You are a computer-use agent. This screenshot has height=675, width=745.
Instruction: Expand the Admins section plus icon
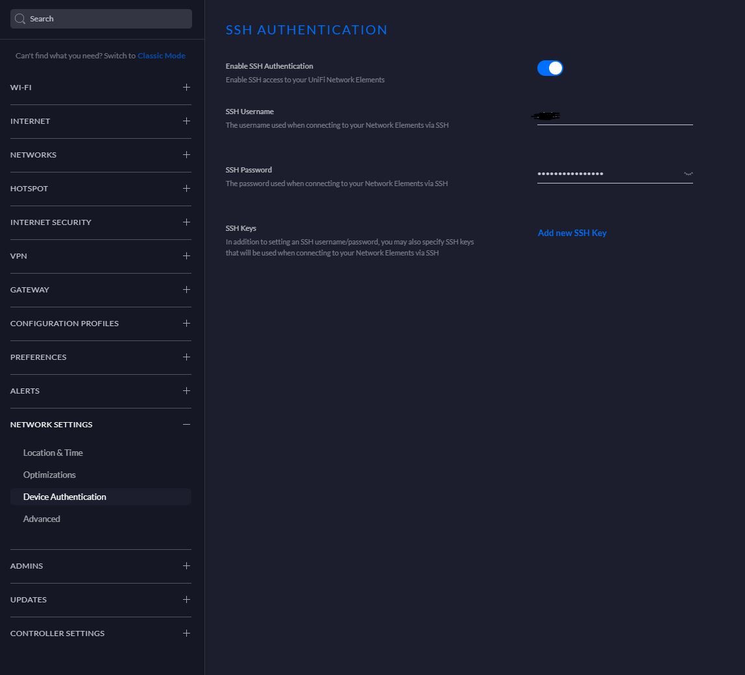[186, 566]
